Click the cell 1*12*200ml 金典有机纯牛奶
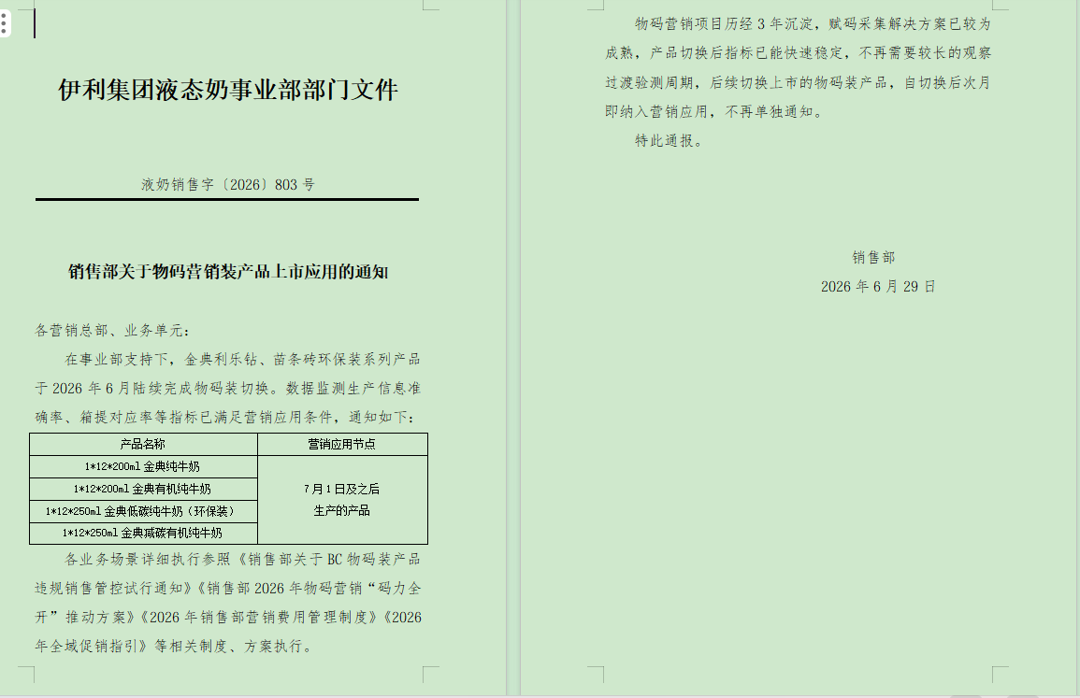The width and height of the screenshot is (1080, 698). [x=142, y=489]
